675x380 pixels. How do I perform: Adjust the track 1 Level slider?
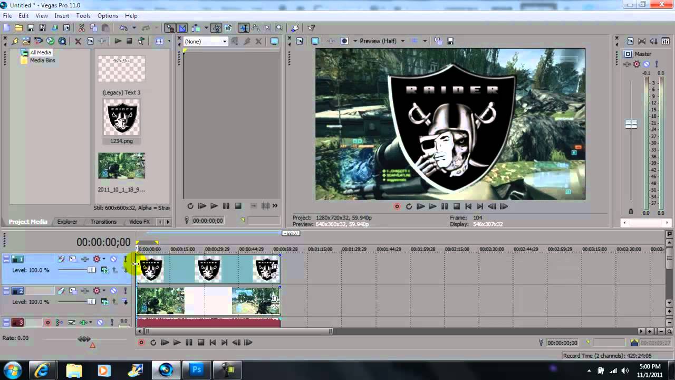click(92, 270)
